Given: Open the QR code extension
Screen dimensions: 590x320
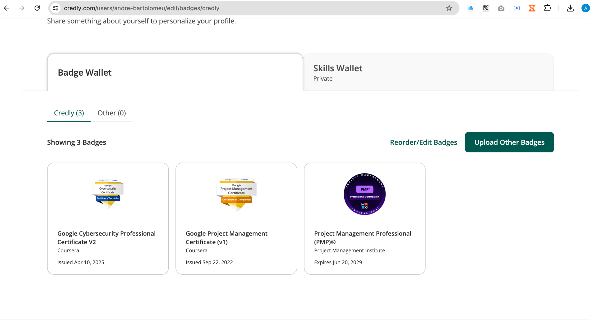Looking at the screenshot, I should [486, 8].
